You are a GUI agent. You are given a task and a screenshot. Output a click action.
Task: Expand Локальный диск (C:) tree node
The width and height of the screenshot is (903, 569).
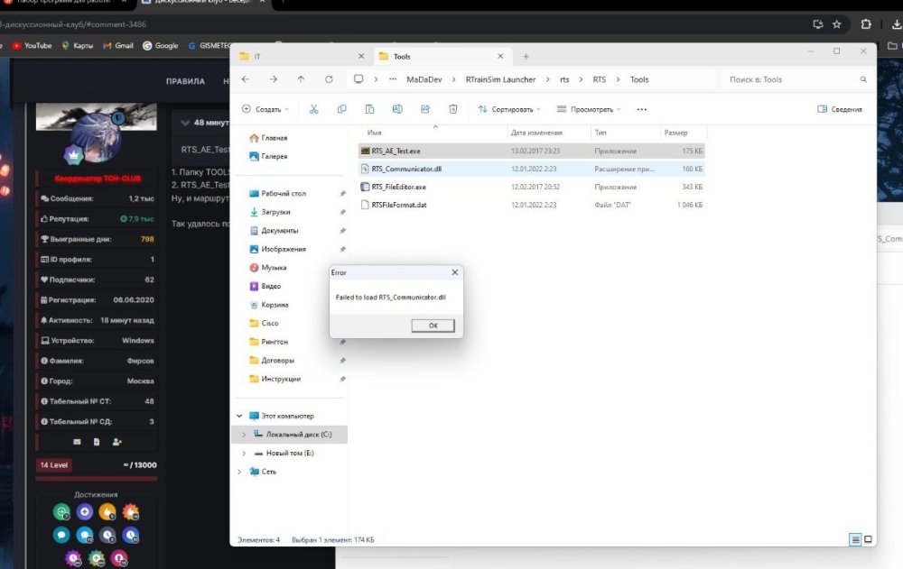coord(243,435)
